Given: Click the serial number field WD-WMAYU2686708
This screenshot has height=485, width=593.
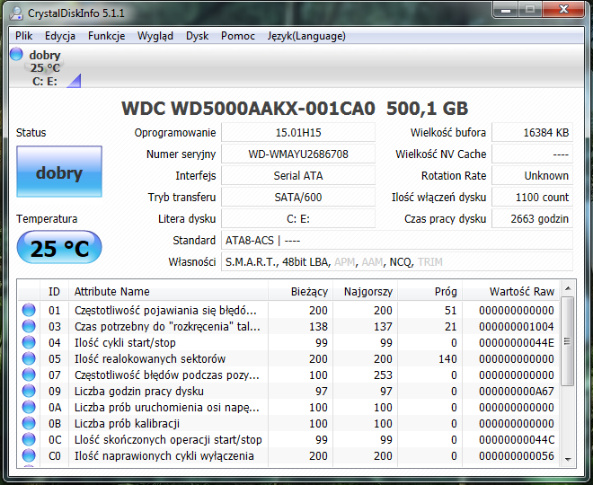Looking at the screenshot, I should [298, 154].
